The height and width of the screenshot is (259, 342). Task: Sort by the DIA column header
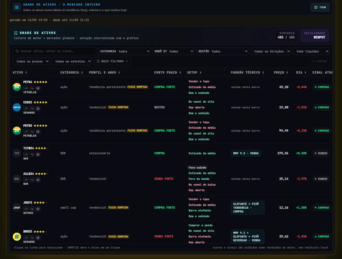coord(301,72)
